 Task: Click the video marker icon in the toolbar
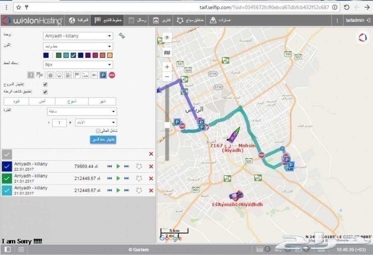94,75
